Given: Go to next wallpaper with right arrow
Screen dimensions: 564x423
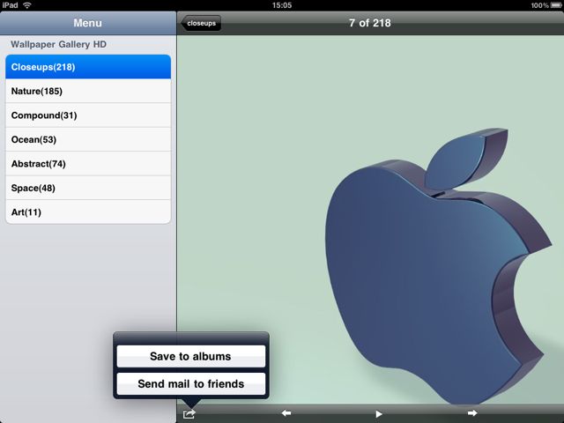Looking at the screenshot, I should pos(472,413).
